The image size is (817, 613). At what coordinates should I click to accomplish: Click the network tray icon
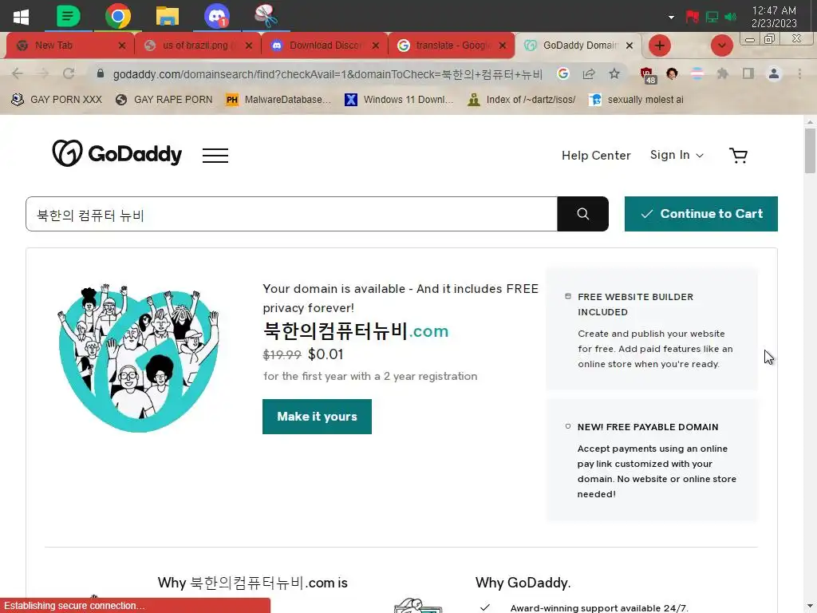tap(712, 17)
